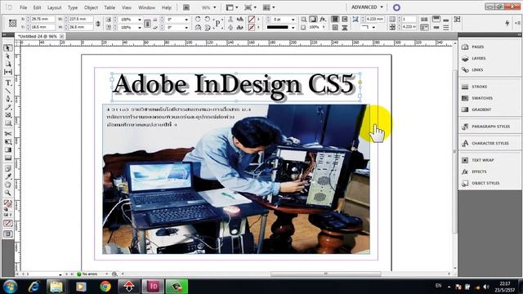Toggle the view mode button in toolbox

[x=8, y=234]
